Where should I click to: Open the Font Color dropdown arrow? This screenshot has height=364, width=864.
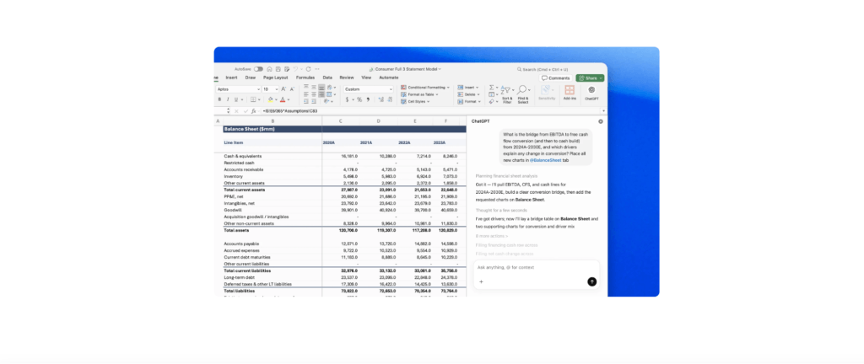pos(289,99)
